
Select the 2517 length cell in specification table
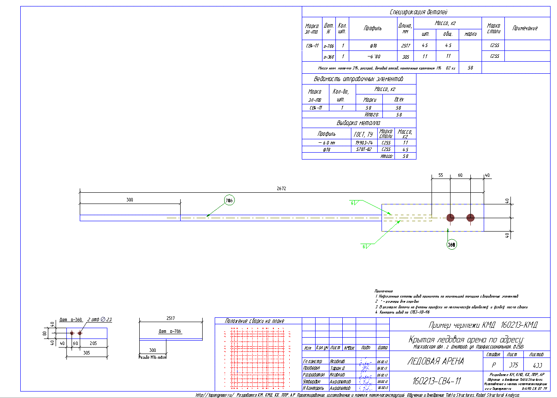[x=405, y=46]
